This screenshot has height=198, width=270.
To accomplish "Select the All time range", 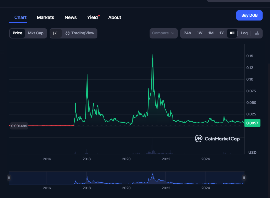I will tap(232, 33).
